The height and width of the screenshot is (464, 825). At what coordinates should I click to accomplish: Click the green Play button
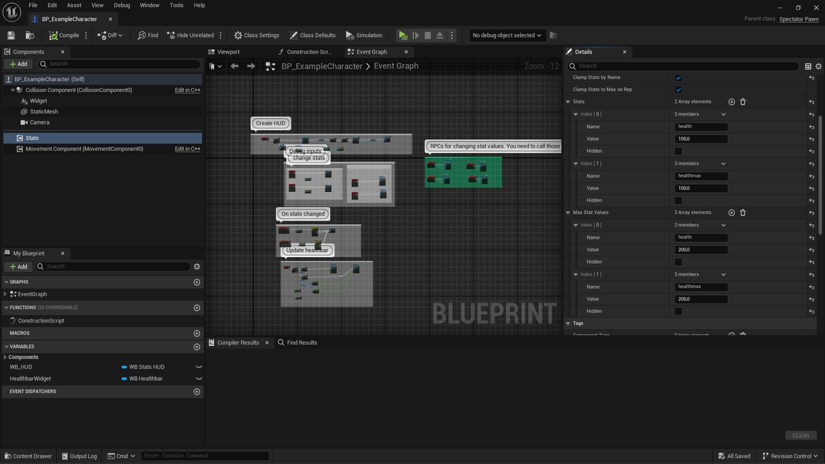pos(403,35)
